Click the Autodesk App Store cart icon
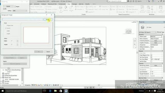The image size is (165, 93). coord(149,1)
